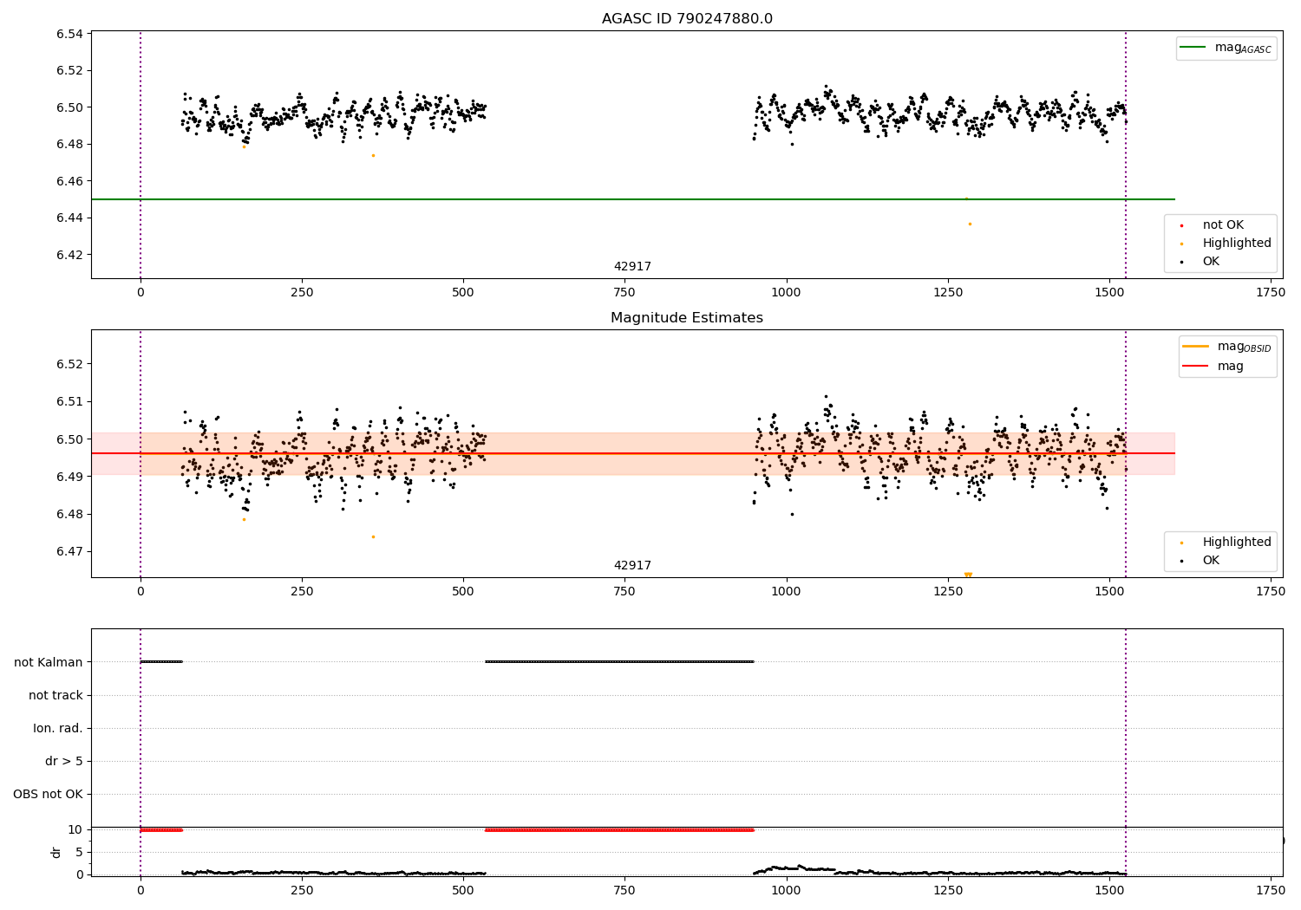The image size is (1301, 910).
Task: Click the long red dr segment between 500 and 1000
Action: (x=619, y=830)
